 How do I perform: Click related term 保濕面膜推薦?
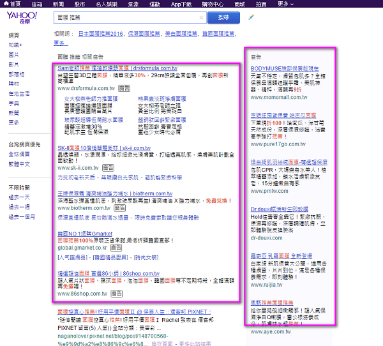click(x=144, y=34)
